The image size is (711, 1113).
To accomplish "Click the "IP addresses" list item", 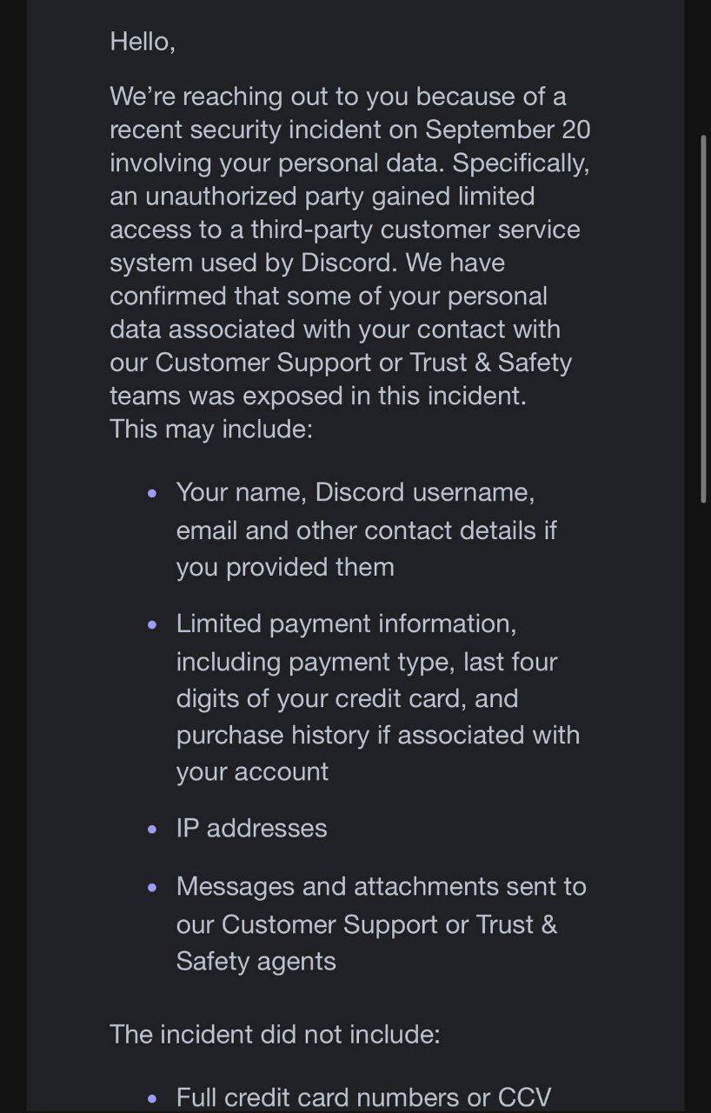I will pos(251,828).
